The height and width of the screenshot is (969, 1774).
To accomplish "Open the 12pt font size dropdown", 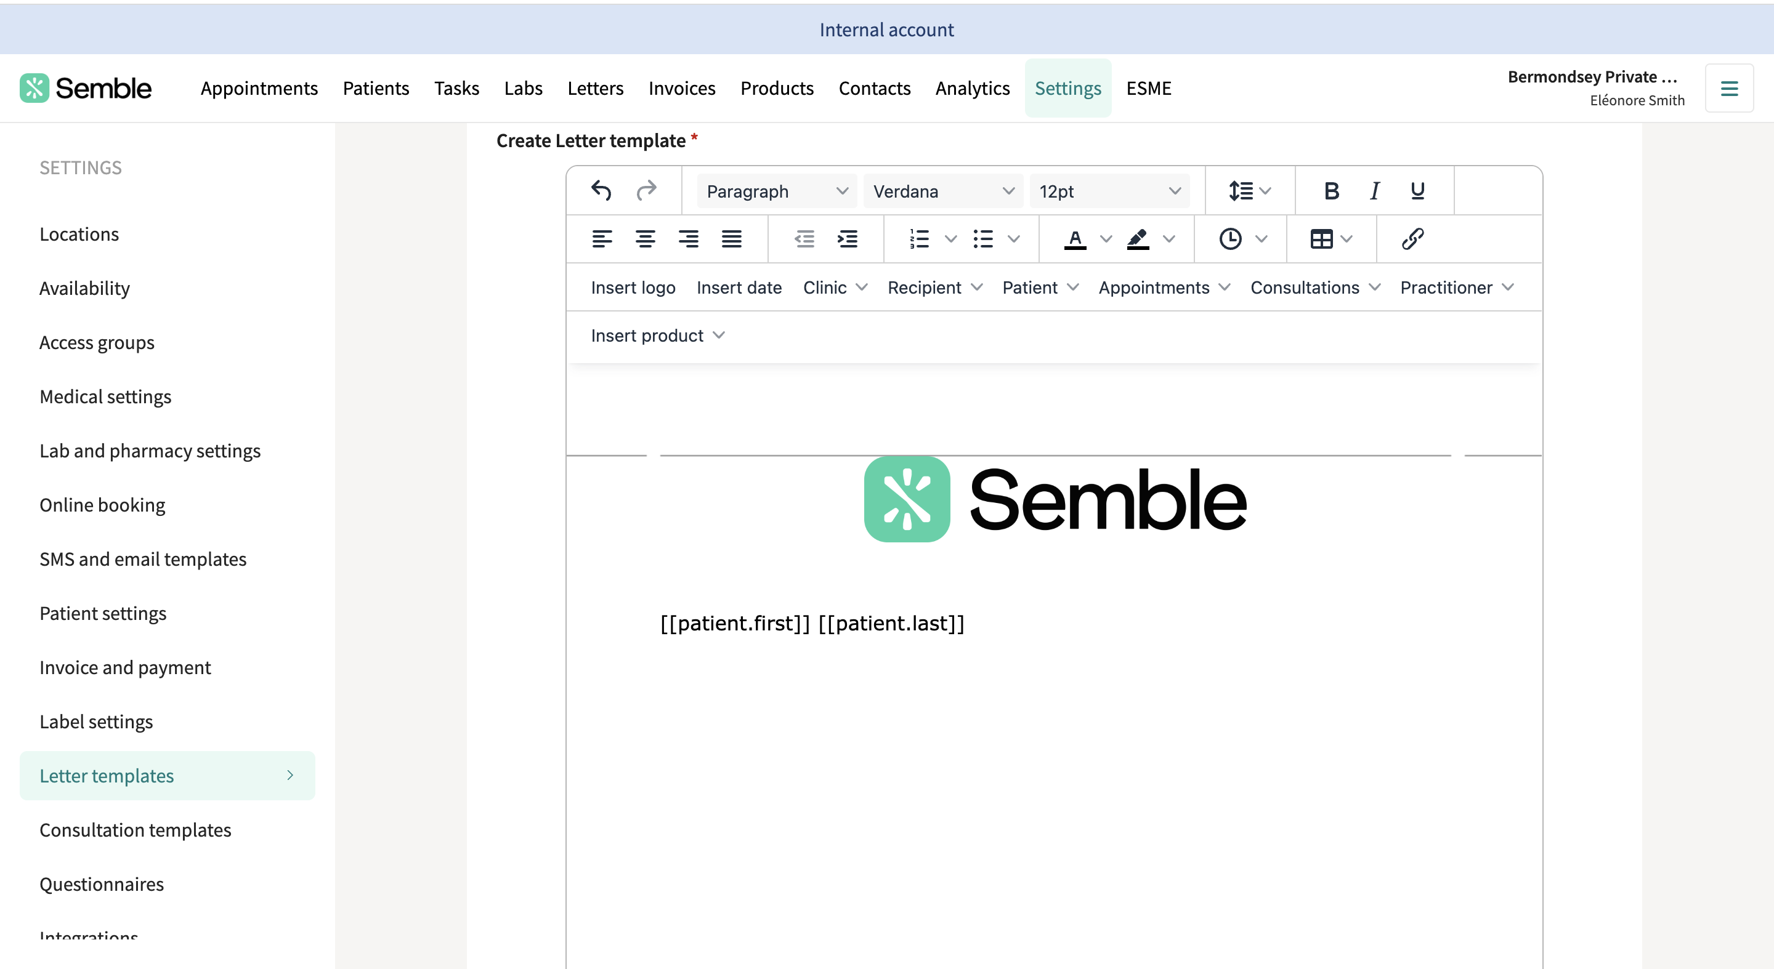I will pos(1109,191).
